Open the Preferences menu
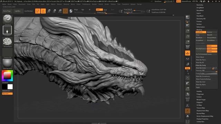 click(86, 4)
